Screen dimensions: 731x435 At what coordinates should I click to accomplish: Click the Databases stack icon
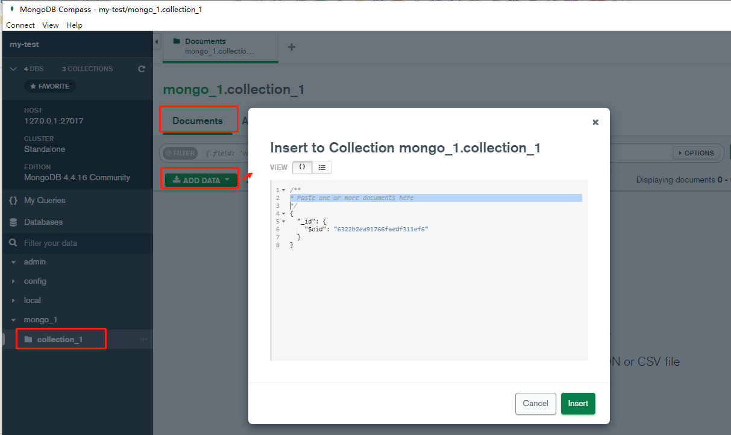(13, 222)
